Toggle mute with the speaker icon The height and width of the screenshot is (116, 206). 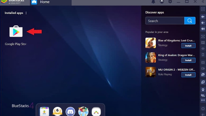[x=203, y=29]
